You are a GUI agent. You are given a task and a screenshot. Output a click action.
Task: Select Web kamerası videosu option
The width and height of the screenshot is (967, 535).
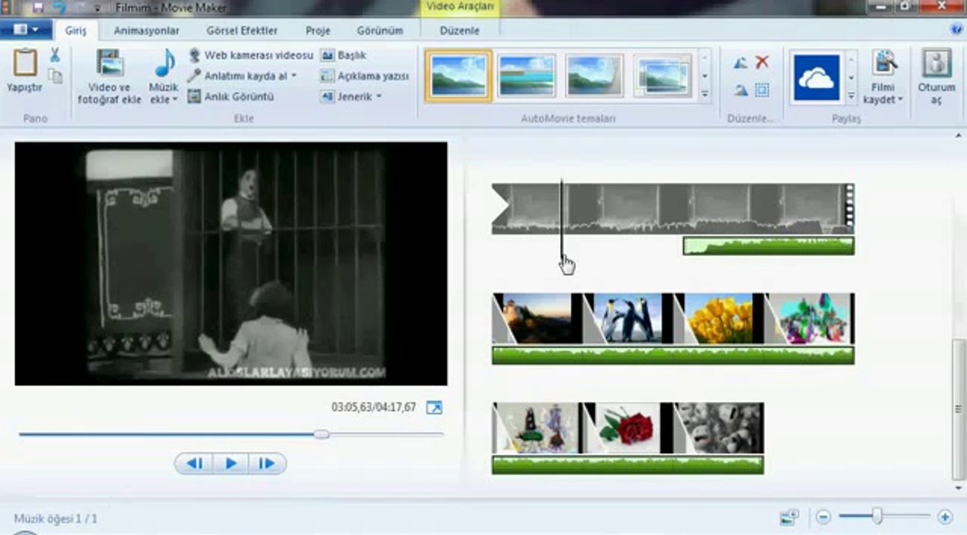(x=251, y=55)
